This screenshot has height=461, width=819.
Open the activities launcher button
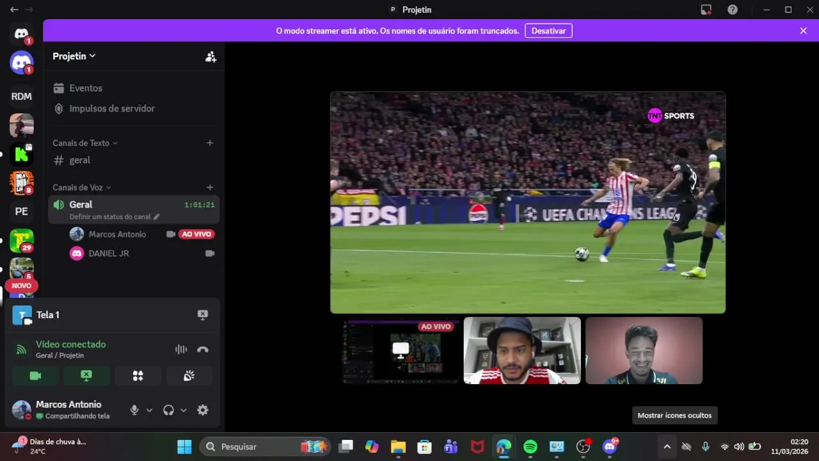click(138, 376)
